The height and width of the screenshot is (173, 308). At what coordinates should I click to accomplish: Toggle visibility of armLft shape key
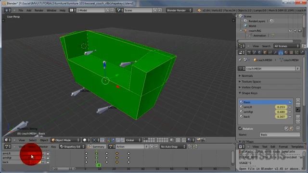[x=290, y=107]
